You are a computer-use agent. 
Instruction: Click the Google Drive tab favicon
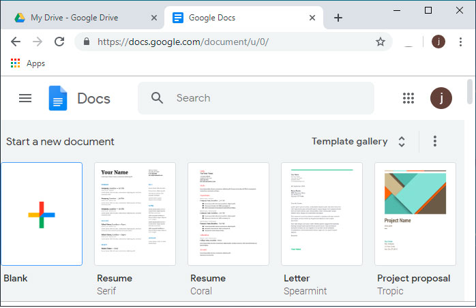click(x=20, y=18)
